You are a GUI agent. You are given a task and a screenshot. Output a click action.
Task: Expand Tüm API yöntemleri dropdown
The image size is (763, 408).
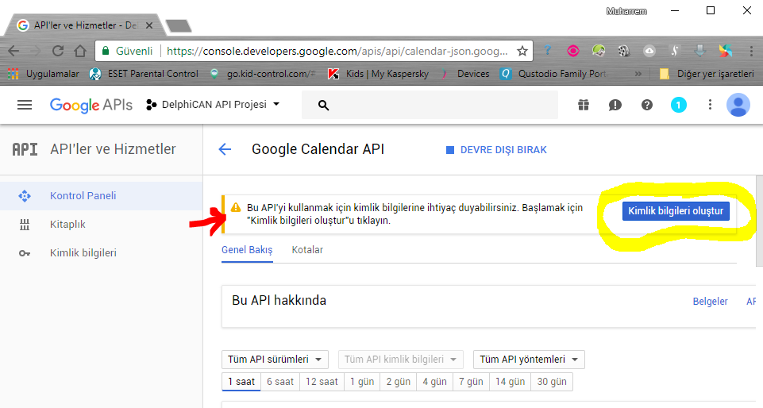[x=529, y=360]
